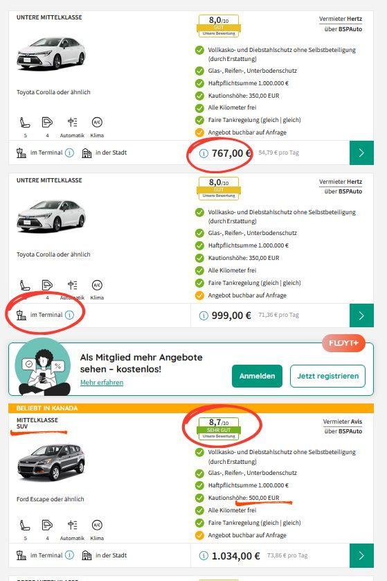
Task: Click the first Toyota Corolla car image
Action: tap(51, 53)
